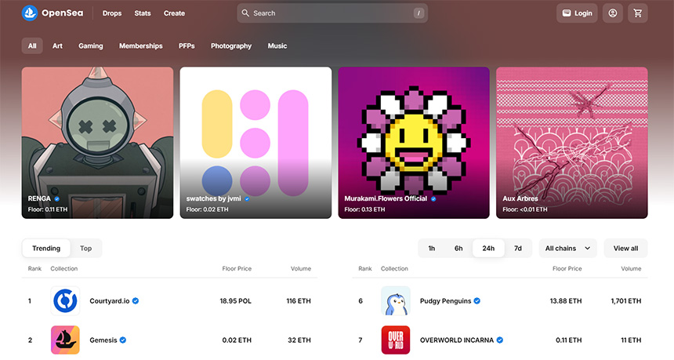
Task: Open the shopping cart icon
Action: (x=637, y=13)
